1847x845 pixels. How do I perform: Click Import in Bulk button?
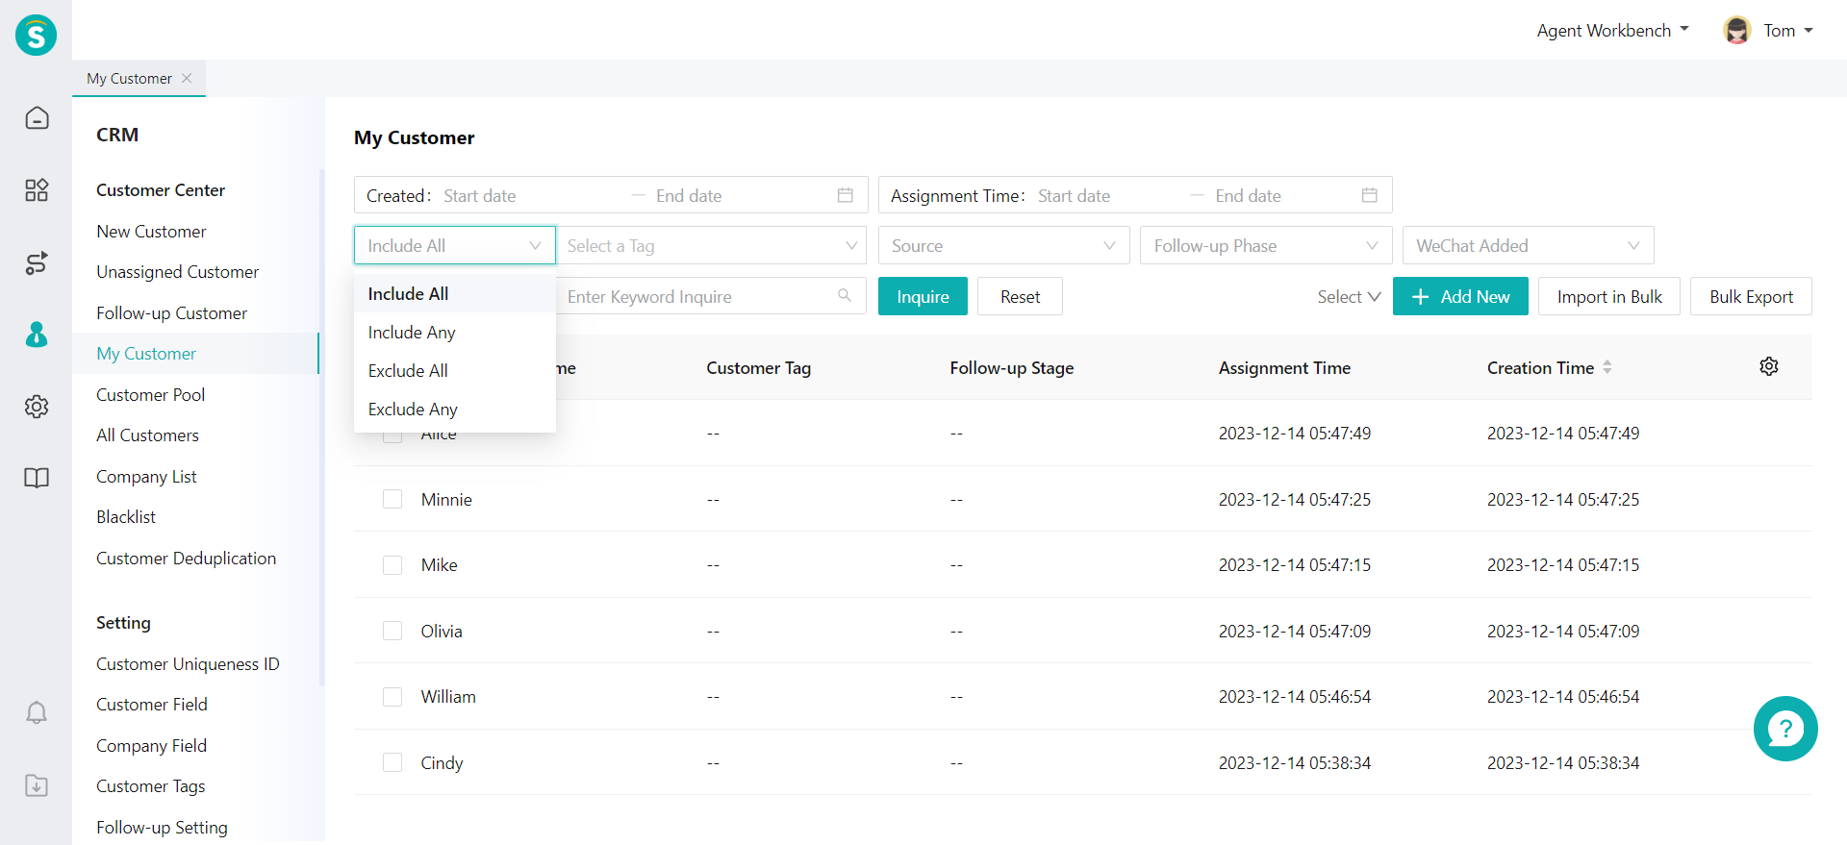1609,296
